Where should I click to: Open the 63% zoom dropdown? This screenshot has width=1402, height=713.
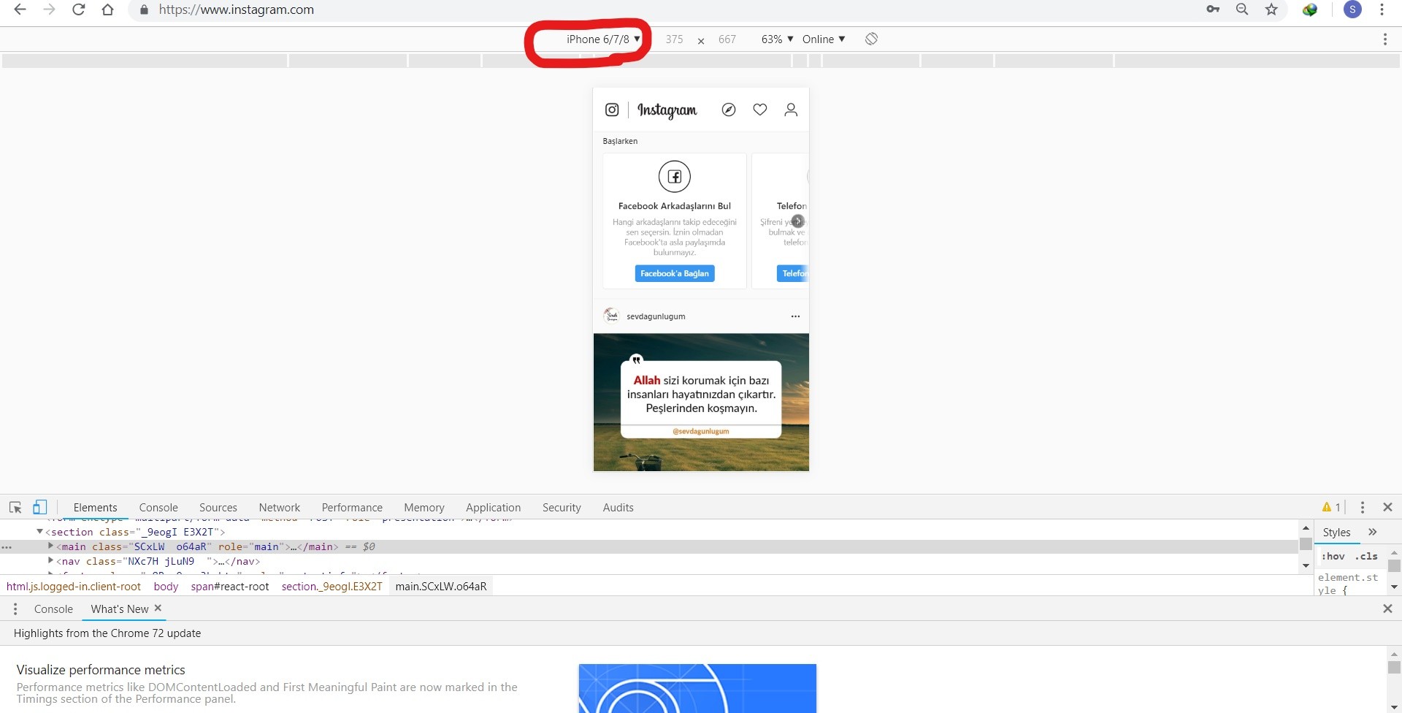777,39
